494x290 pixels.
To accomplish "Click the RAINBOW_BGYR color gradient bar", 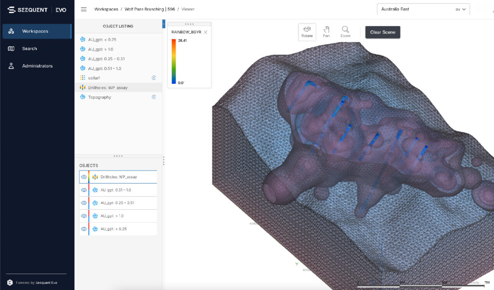I will (174, 60).
